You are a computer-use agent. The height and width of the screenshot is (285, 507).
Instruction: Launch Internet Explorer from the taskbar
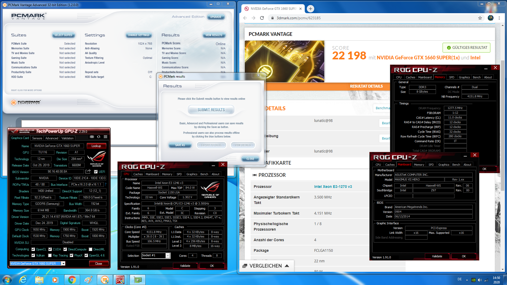tap(23, 280)
